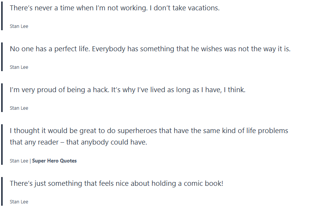Click Stan Lee beside Super Hero Quotes
Viewport: 309px width, 208px height.
pos(19,161)
